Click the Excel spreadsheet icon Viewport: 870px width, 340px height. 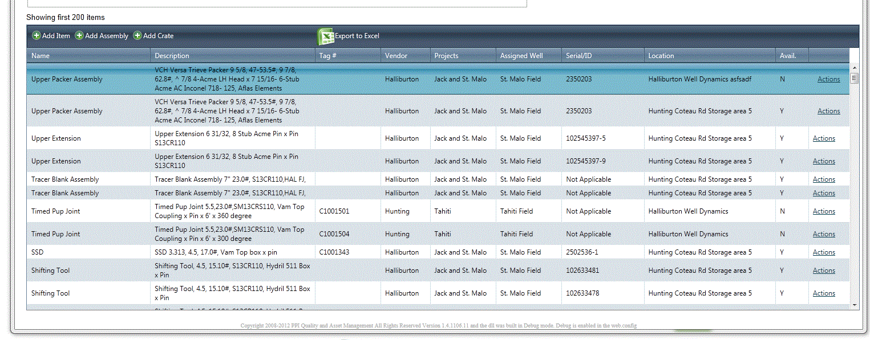[x=326, y=36]
